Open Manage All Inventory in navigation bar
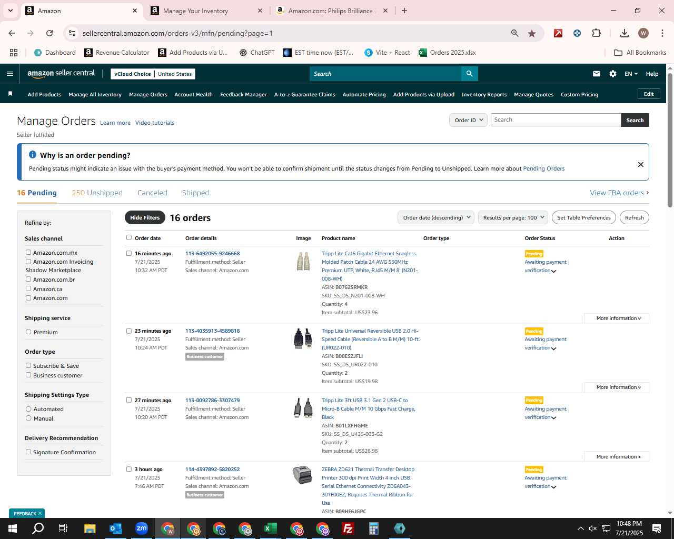674x539 pixels. 95,95
